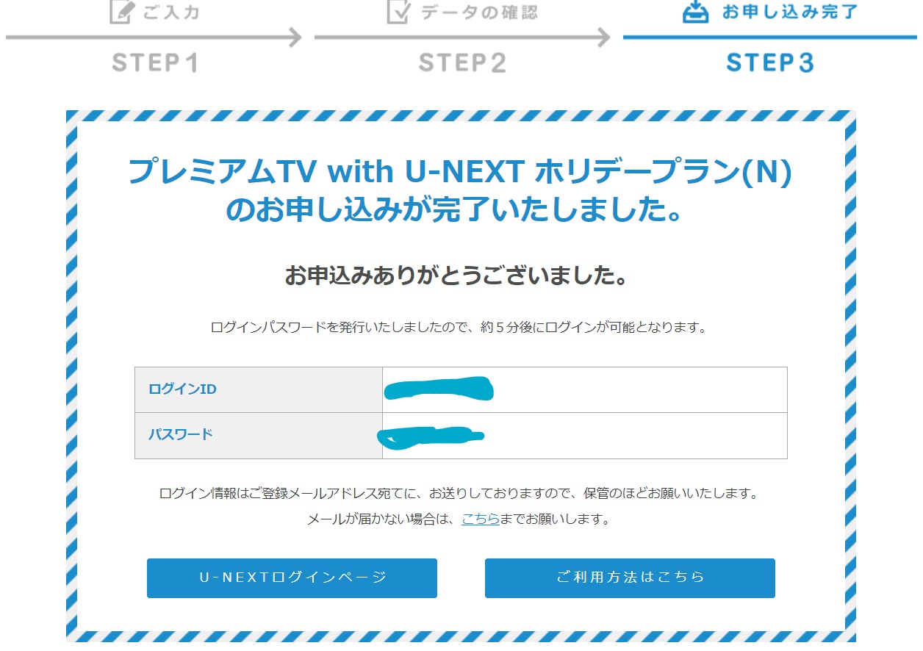Click the お申し込み完了 step label
This screenshot has height=651, width=923.
coord(791,12)
